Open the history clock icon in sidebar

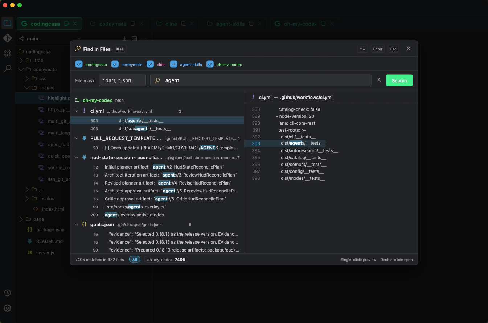[7, 293]
